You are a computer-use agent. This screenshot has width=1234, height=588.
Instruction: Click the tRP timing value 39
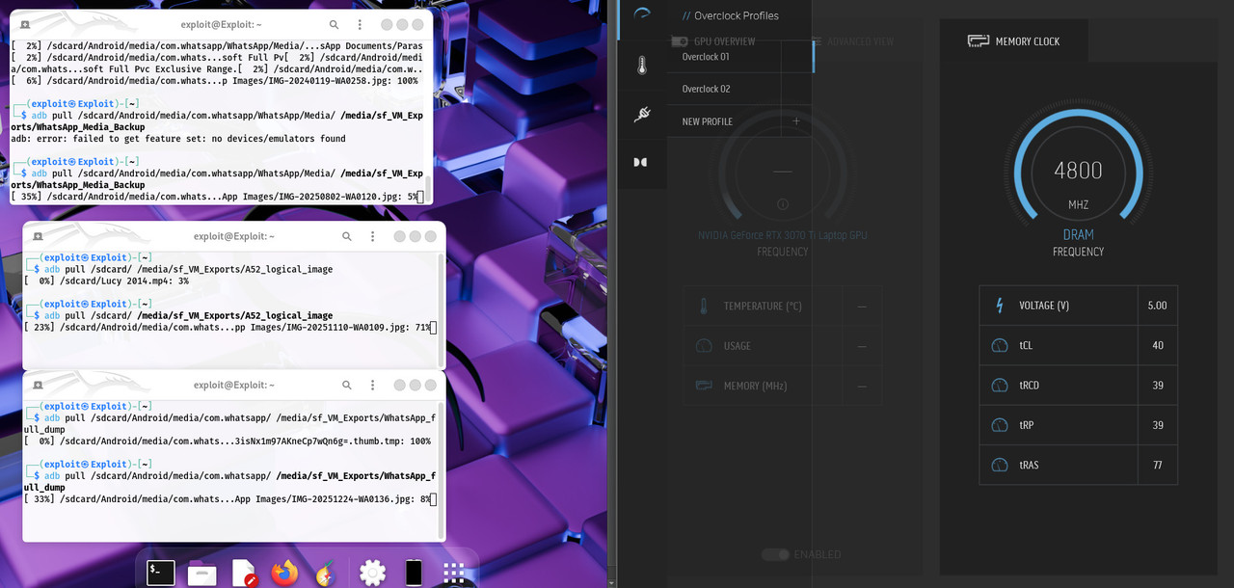coord(1157,425)
